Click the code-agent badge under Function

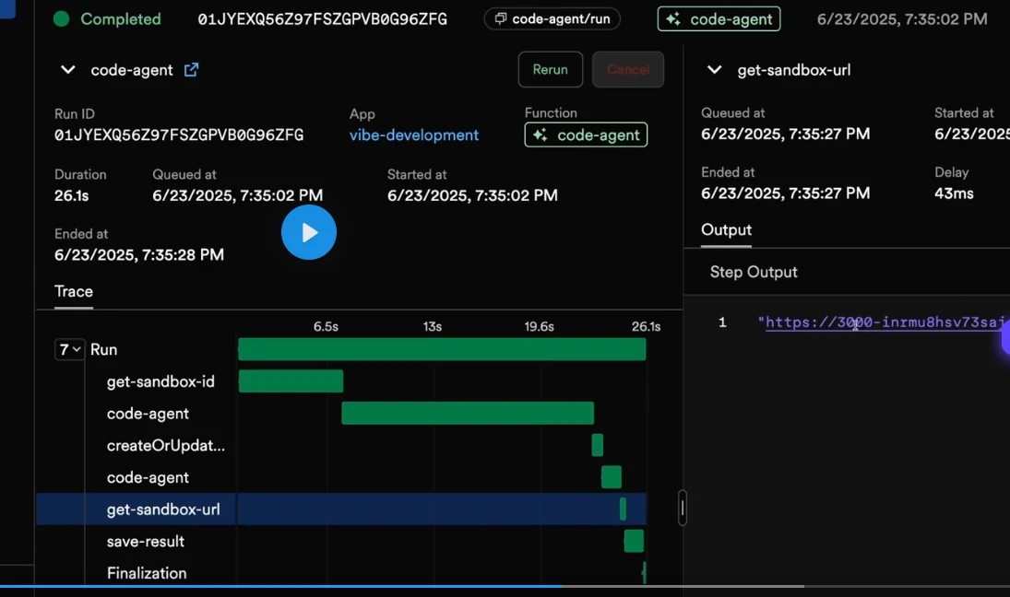[586, 135]
